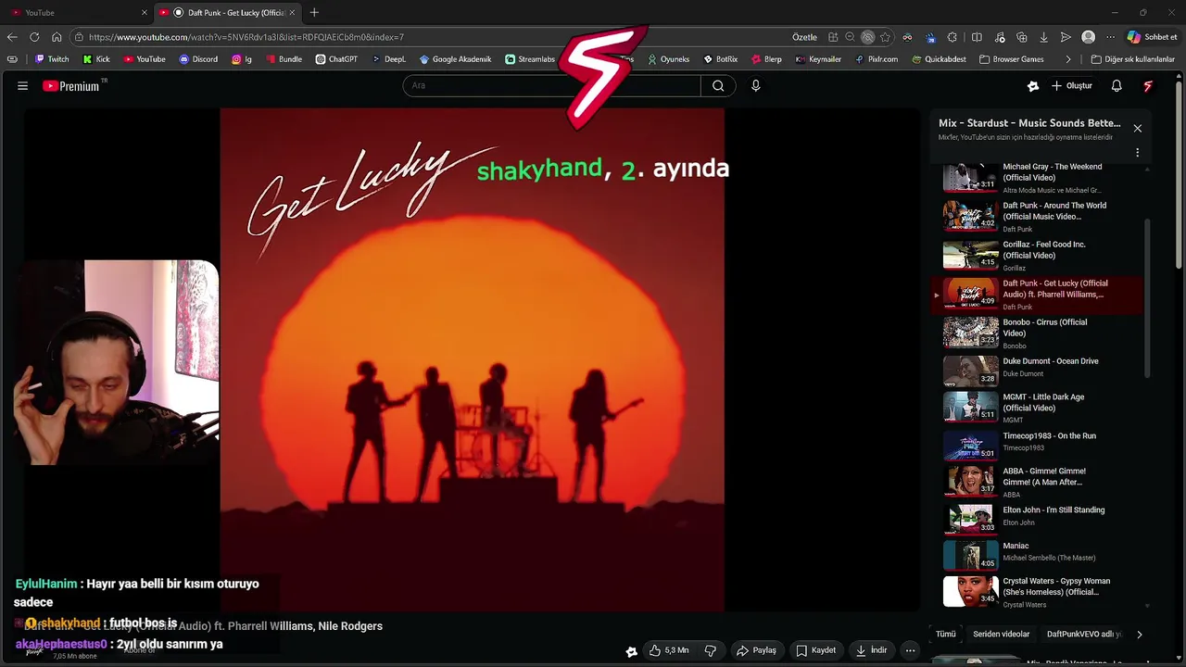Viewport: 1186px width, 667px height.
Task: Click the magnifier search button
Action: pos(718,85)
